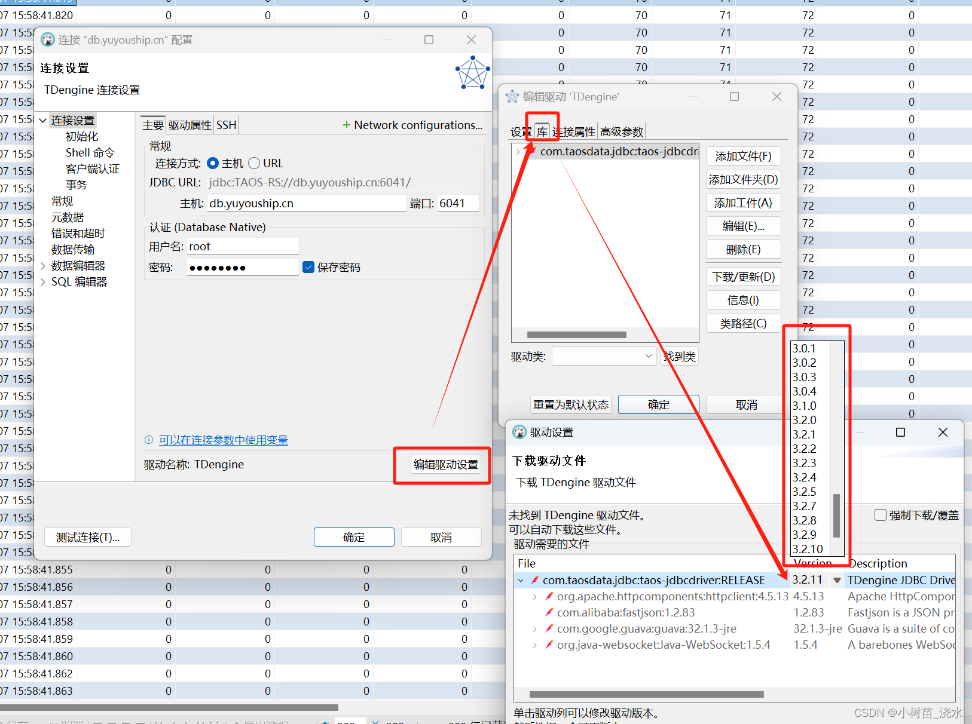Image resolution: width=972 pixels, height=724 pixels.
Task: Click horizontal scrollbar under driver files table
Action: coord(647,694)
